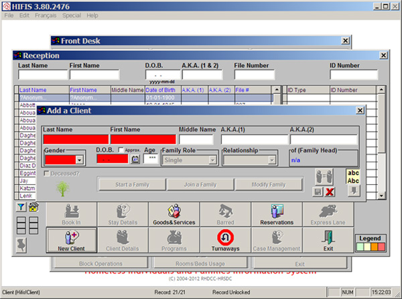Click the Date of Birth column header
The image size is (402, 299).
click(161, 90)
